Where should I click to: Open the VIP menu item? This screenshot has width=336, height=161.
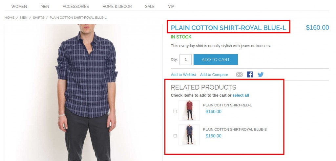pos(171,6)
